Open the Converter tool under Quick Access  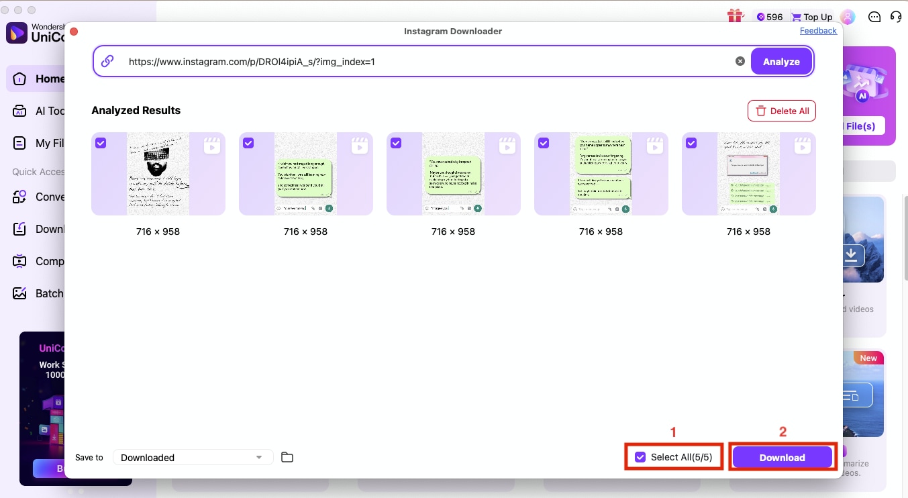[40, 197]
